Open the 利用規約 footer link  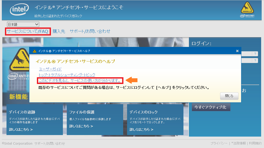[x=255, y=143]
